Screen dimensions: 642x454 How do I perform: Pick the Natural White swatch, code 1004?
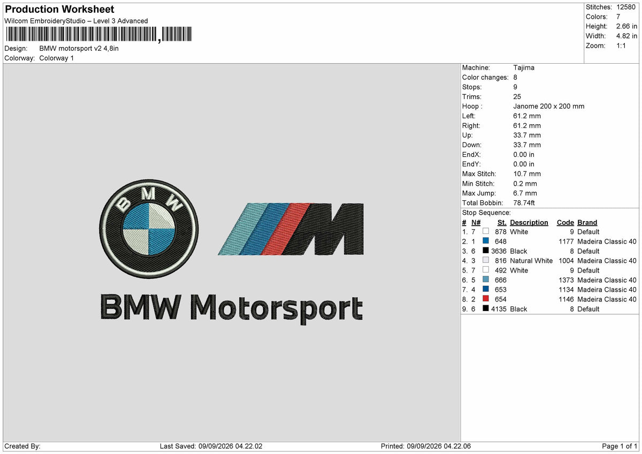coord(486,261)
